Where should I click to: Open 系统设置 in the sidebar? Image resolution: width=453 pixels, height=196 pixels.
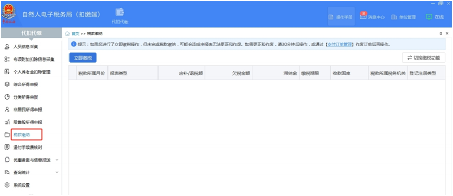pos(22,185)
